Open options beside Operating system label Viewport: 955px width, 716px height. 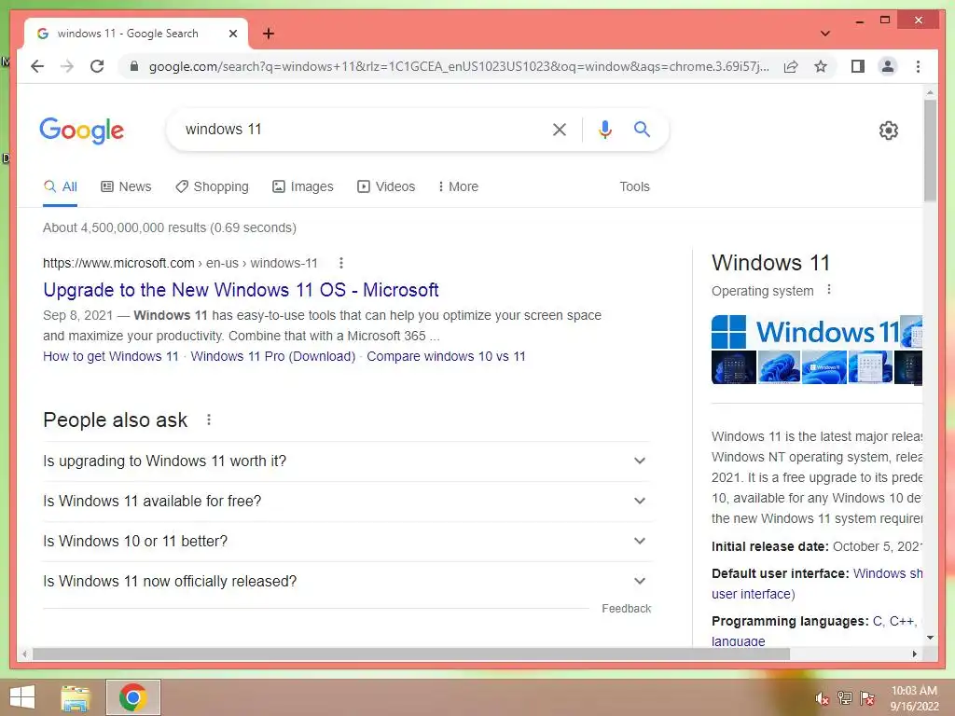coord(828,290)
